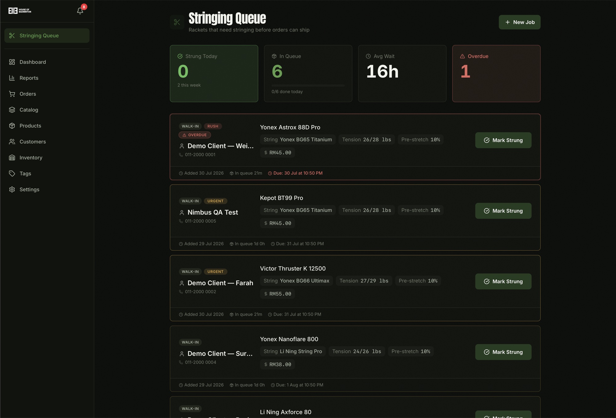
Task: Click the URGENT badge on Nimbus QA Test
Action: (x=215, y=201)
